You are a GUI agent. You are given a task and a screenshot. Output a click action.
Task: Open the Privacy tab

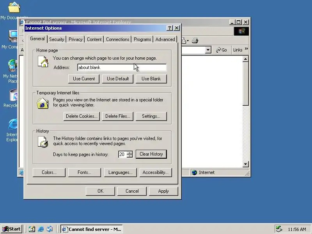tap(75, 39)
